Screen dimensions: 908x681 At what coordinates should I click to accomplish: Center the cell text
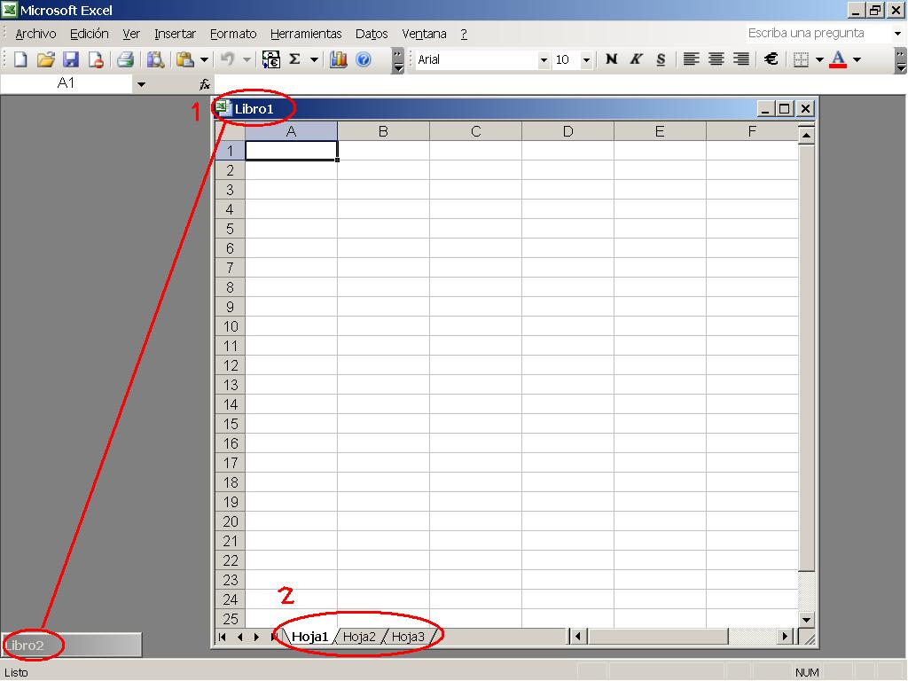point(716,59)
